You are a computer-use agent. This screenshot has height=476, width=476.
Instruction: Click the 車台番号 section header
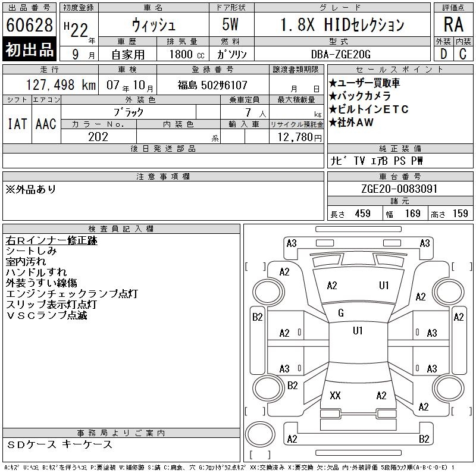tap(400, 176)
